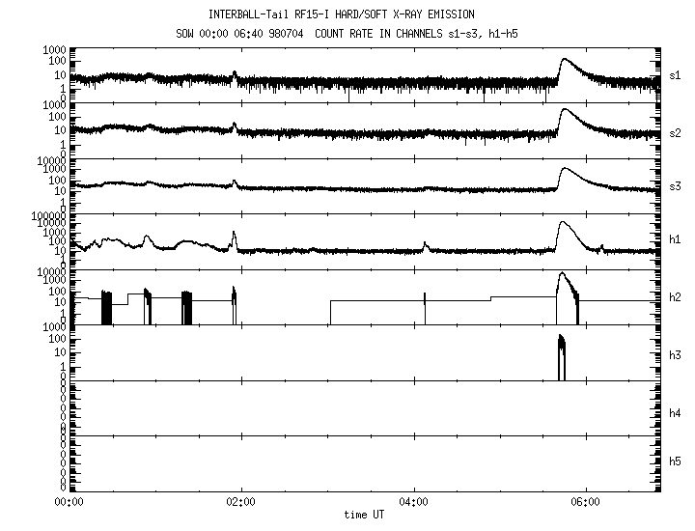Select the 04:00 time axis tick label

[x=413, y=502]
